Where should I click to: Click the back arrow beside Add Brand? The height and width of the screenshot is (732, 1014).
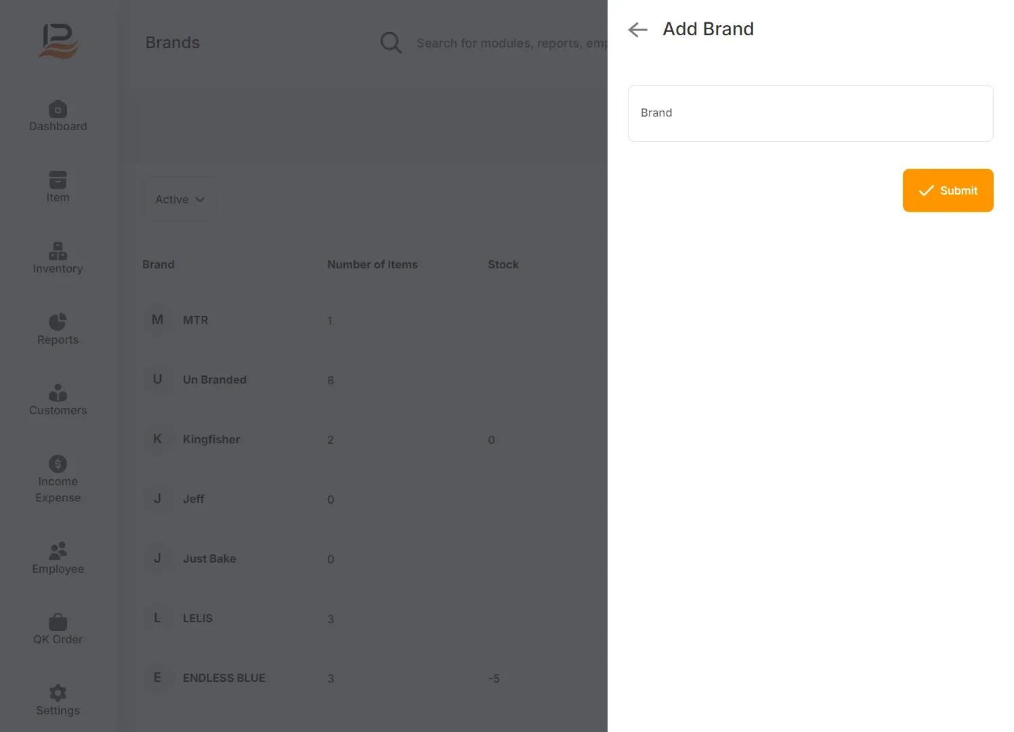[637, 30]
